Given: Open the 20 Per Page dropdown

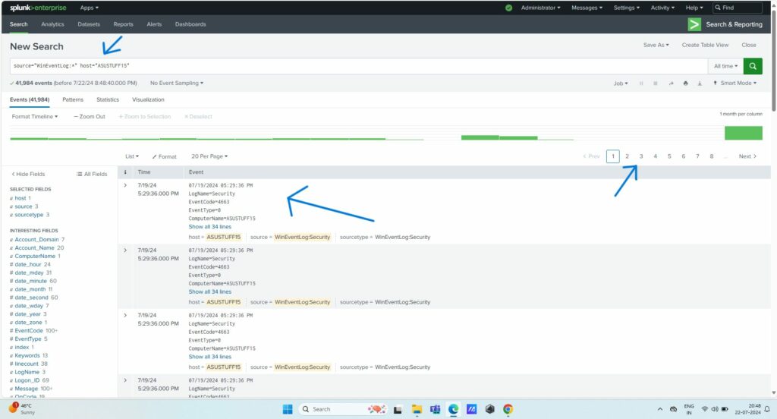Looking at the screenshot, I should point(209,156).
